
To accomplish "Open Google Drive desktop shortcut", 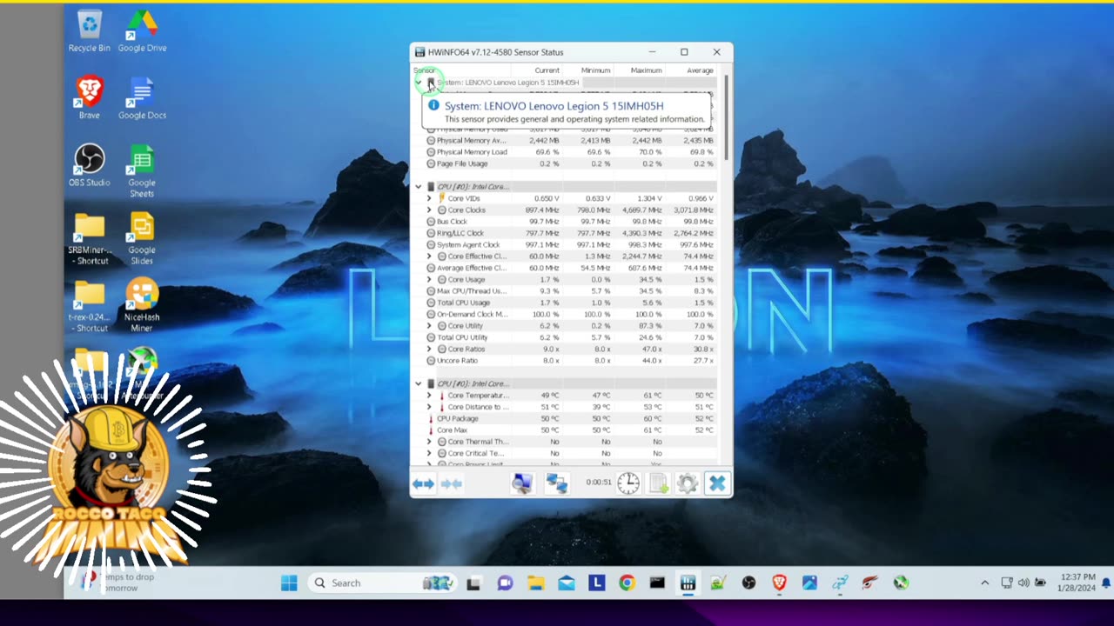I will click(x=142, y=31).
